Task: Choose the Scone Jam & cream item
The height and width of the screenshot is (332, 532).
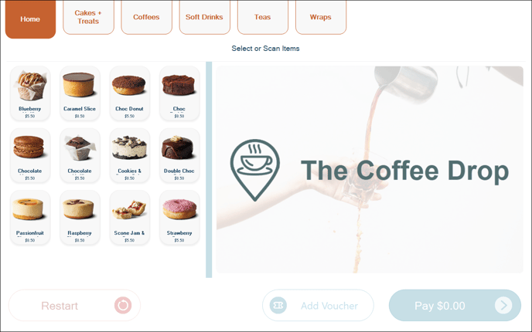Action: click(x=130, y=218)
